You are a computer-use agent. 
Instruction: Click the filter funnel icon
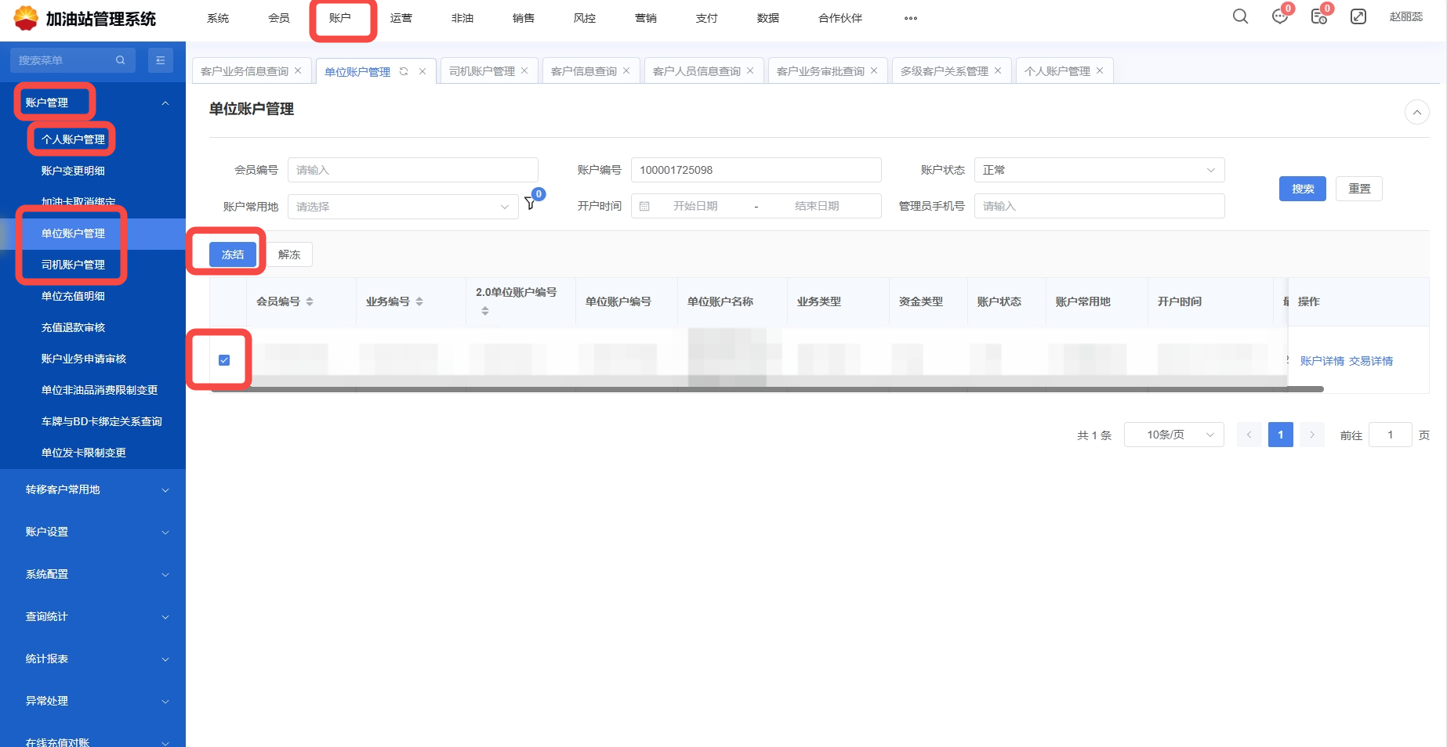pos(530,204)
